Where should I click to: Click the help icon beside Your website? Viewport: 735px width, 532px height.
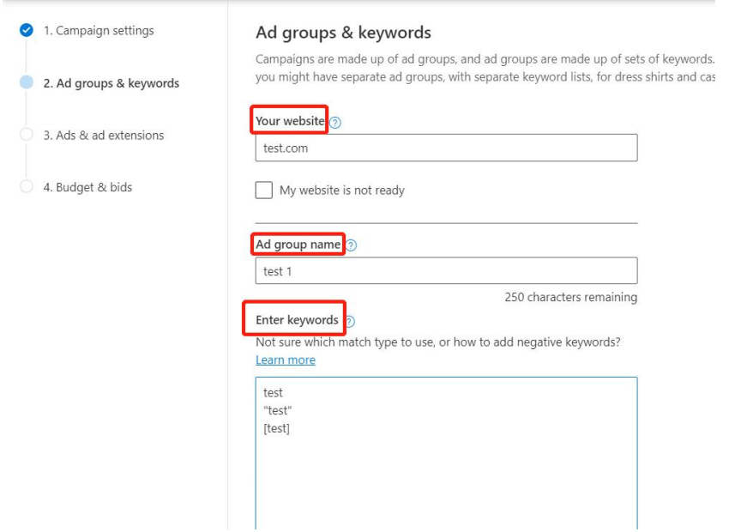coord(335,123)
